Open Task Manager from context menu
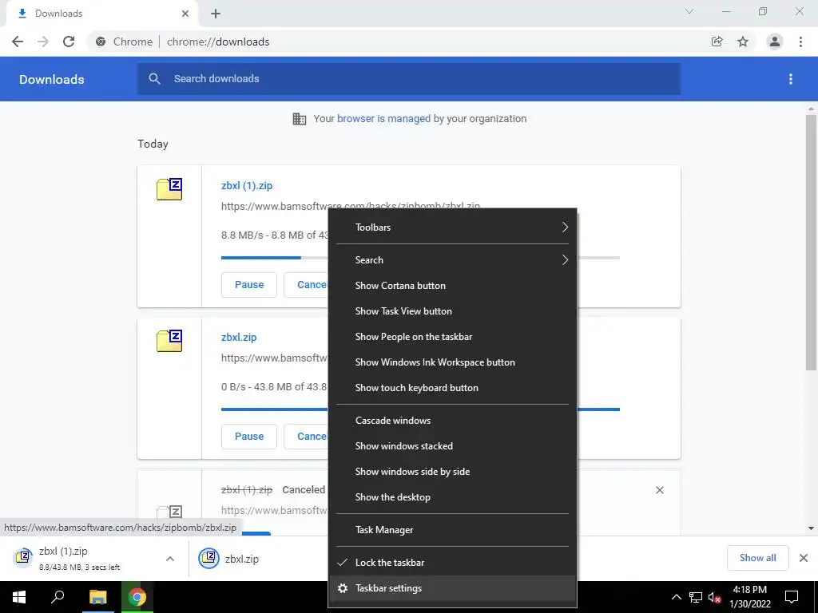818x613 pixels. 452,530
